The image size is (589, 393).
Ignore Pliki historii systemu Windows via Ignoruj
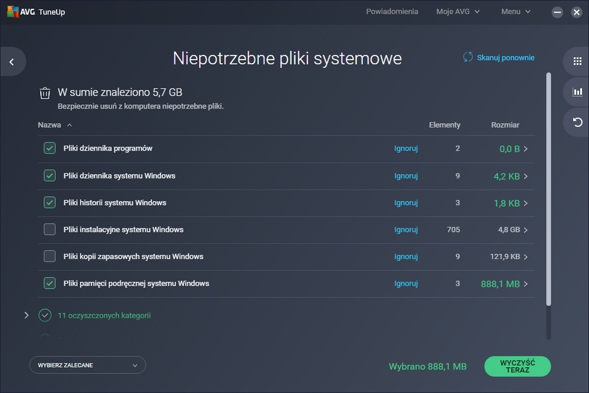click(406, 203)
